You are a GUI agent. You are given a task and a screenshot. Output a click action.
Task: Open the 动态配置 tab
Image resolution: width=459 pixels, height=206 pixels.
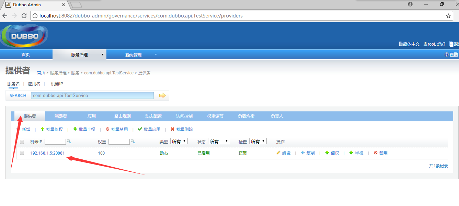click(153, 116)
